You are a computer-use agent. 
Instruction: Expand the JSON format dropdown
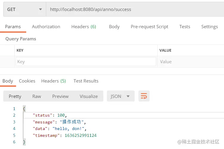click(121, 96)
